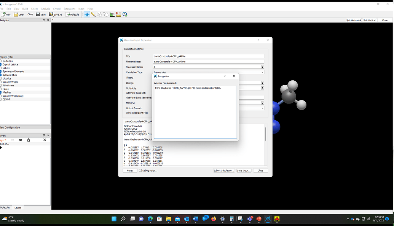394x226 pixels.
Task: Click the Save Input button
Action: pyautogui.click(x=244, y=170)
